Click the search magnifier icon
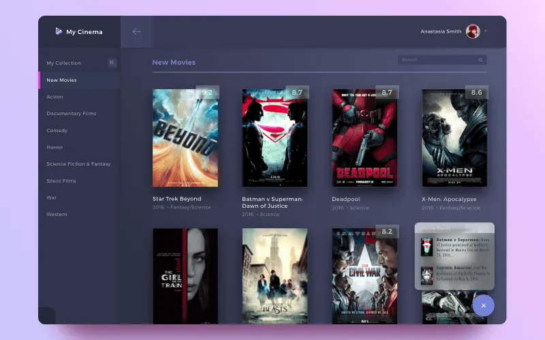The width and height of the screenshot is (545, 340). pos(480,60)
